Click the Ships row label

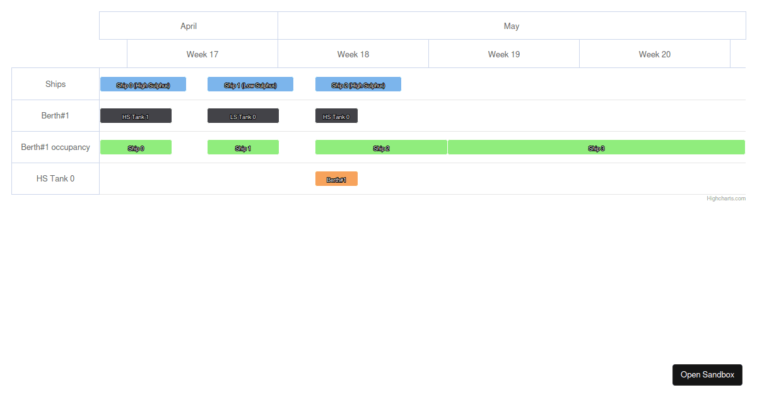tap(55, 84)
